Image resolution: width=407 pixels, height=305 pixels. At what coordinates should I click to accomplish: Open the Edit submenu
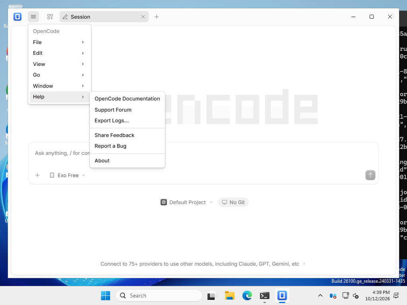click(x=60, y=53)
